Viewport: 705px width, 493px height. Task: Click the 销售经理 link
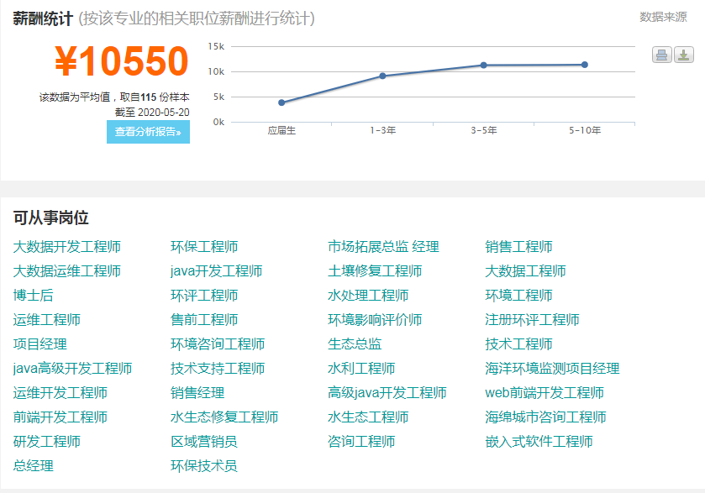click(197, 393)
